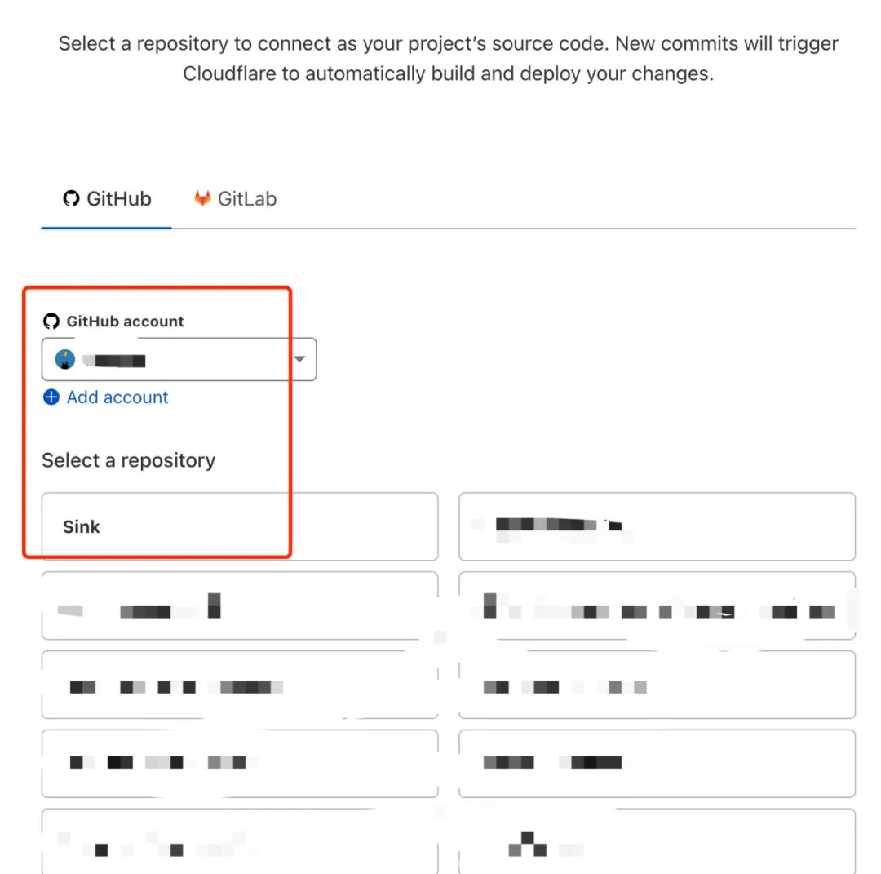Screen dimensions: 881x874
Task: Open the account selector via the redacted username
Action: tap(115, 360)
